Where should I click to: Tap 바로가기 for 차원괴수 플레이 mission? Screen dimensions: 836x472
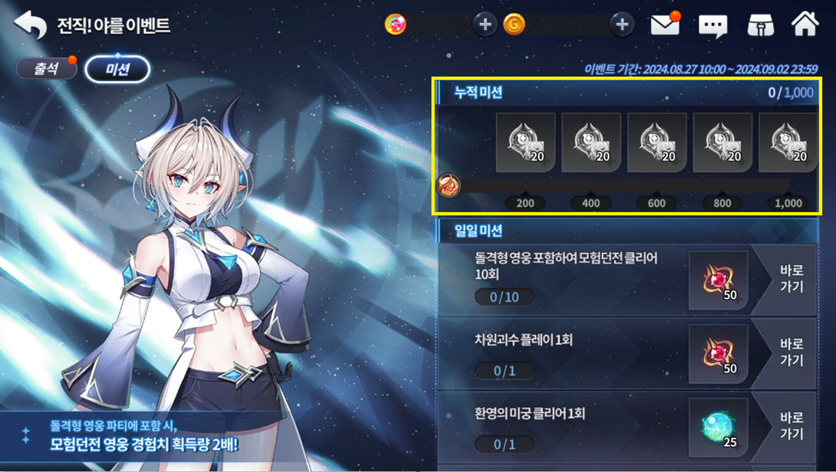pyautogui.click(x=792, y=352)
